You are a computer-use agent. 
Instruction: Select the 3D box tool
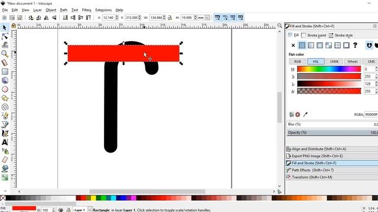click(5, 80)
